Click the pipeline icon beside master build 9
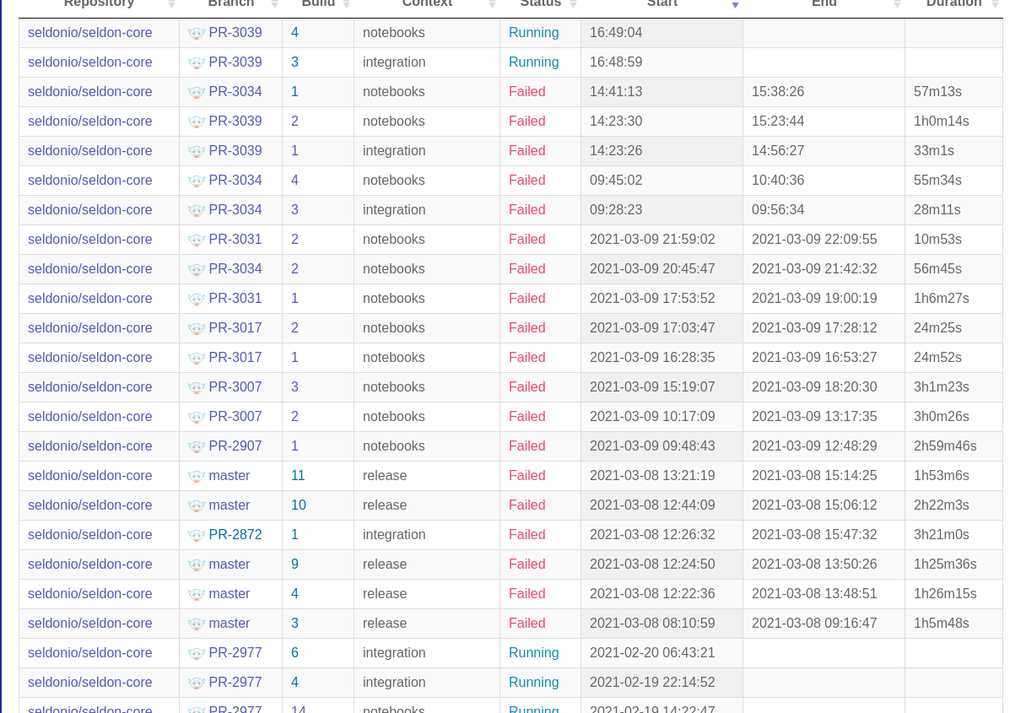The image size is (1010, 713). point(197,565)
